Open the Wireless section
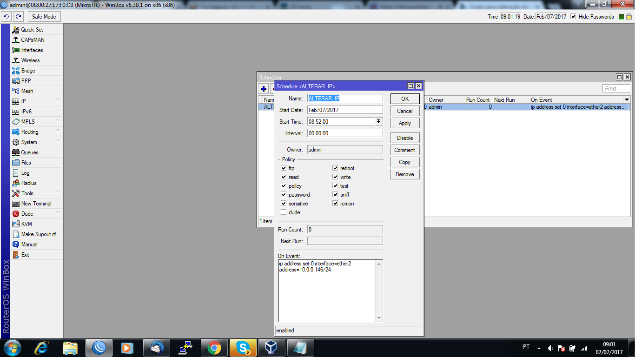 [x=30, y=60]
